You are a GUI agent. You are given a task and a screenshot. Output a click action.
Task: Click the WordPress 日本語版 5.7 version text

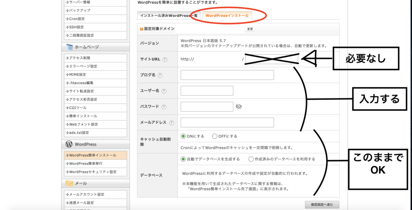pos(203,41)
